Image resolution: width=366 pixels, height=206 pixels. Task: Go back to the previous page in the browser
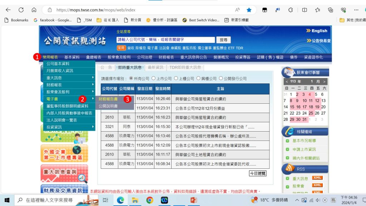click(8, 10)
